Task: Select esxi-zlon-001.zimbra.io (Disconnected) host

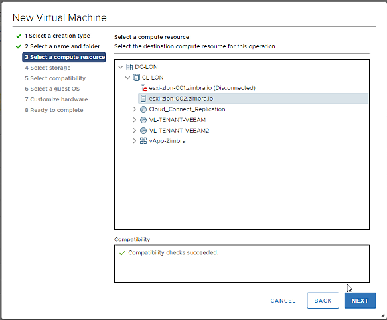Action: point(202,88)
